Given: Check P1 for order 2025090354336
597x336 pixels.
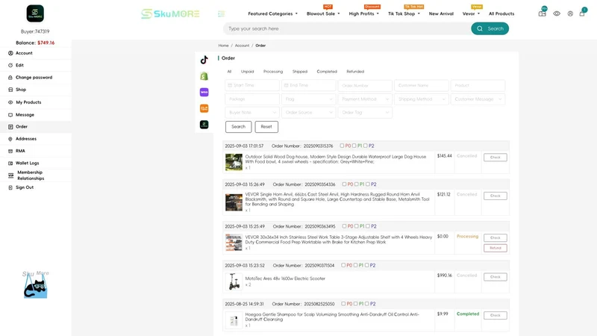Looking at the screenshot, I should point(357,184).
